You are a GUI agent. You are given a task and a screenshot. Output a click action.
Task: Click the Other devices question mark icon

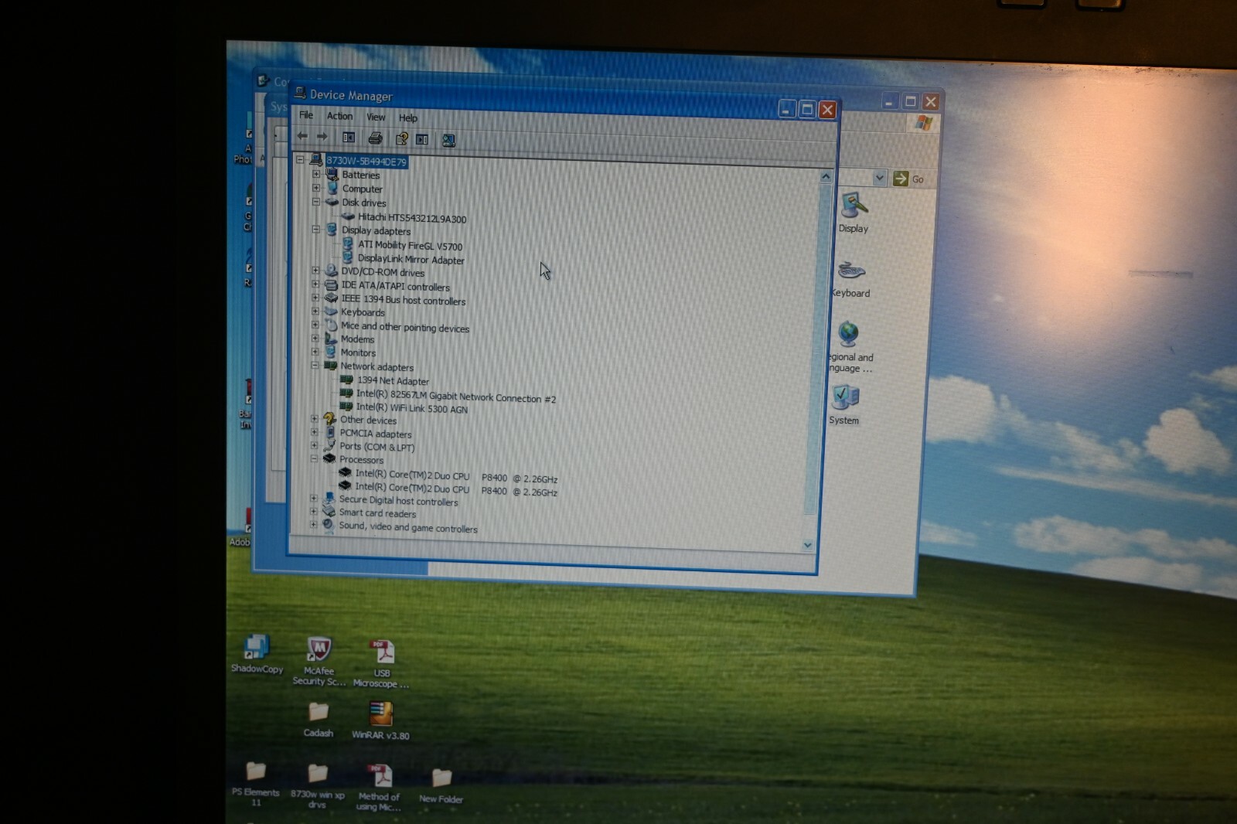(330, 419)
